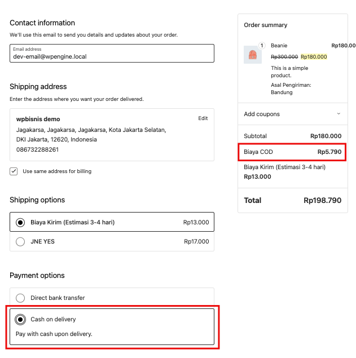
Task: Select Biaya Kirim (Estimasi 3-4 hari) shipping option
Action: (20, 222)
